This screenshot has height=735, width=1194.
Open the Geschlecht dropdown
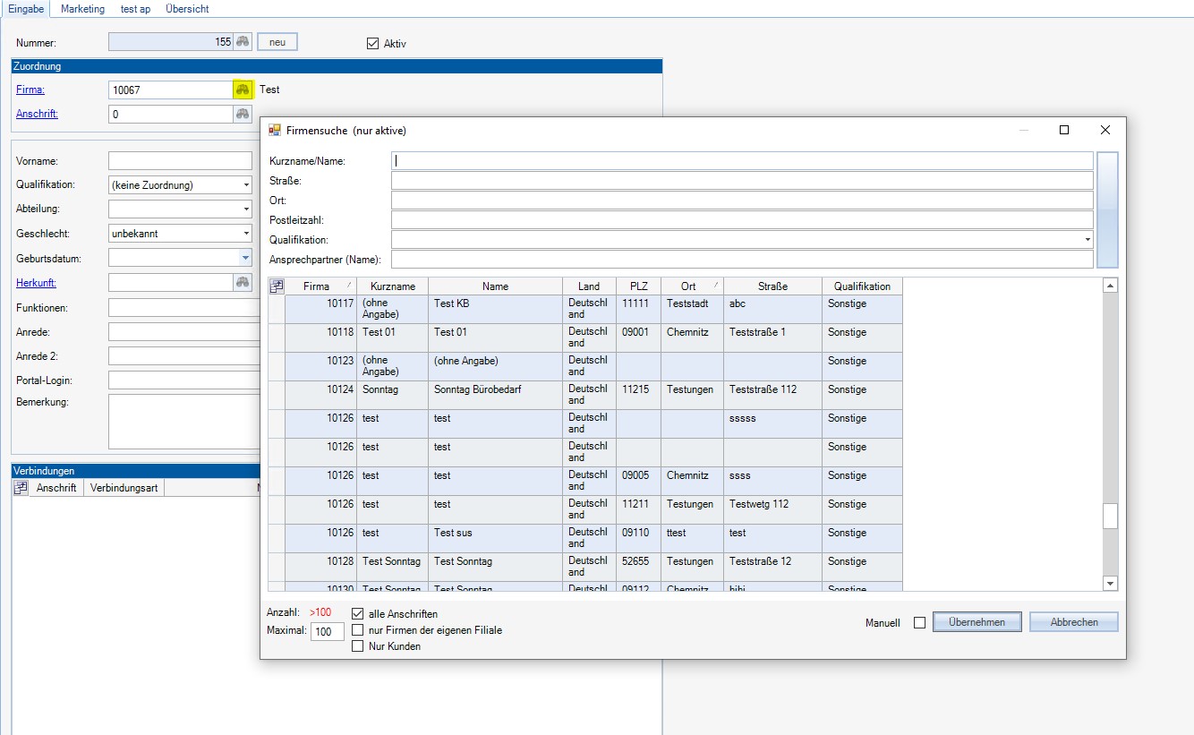(x=246, y=234)
